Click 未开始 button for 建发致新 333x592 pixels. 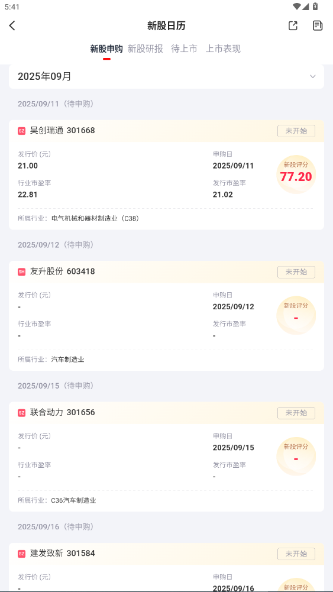tap(296, 554)
